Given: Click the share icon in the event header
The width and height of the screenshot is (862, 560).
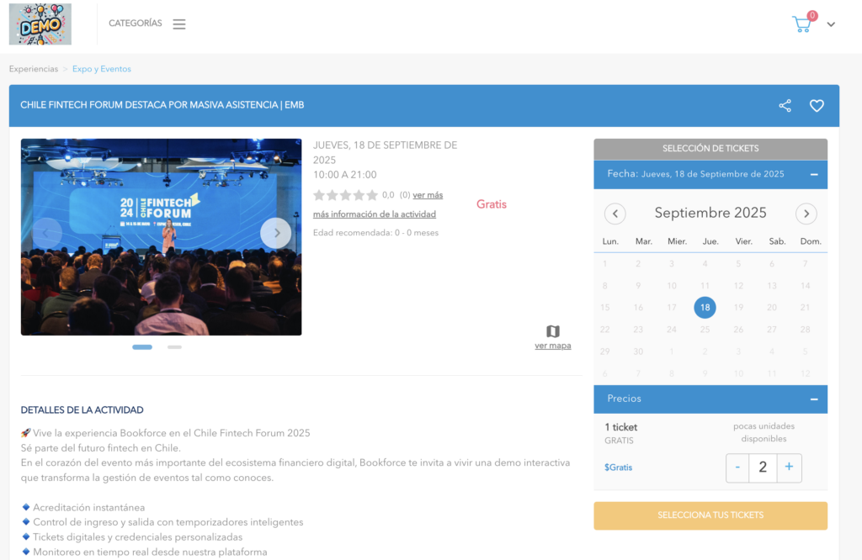Looking at the screenshot, I should [785, 105].
